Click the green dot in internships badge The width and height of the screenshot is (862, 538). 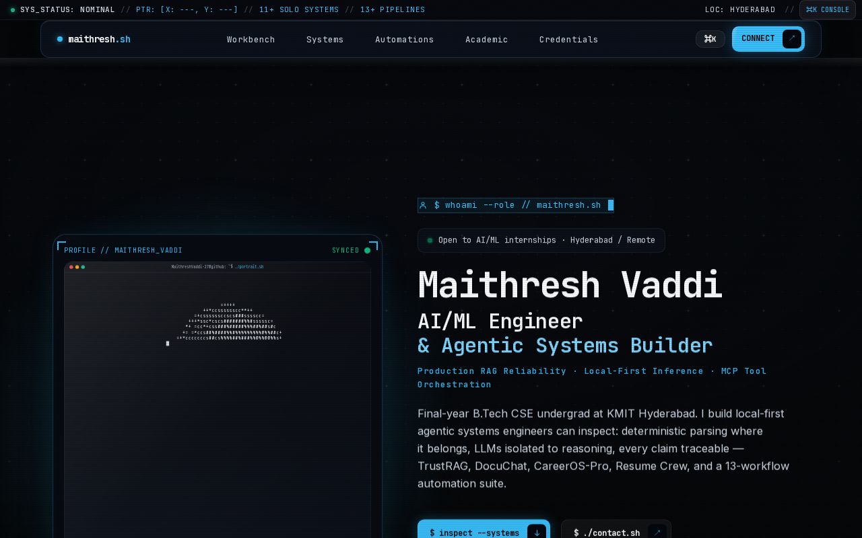pyautogui.click(x=430, y=240)
